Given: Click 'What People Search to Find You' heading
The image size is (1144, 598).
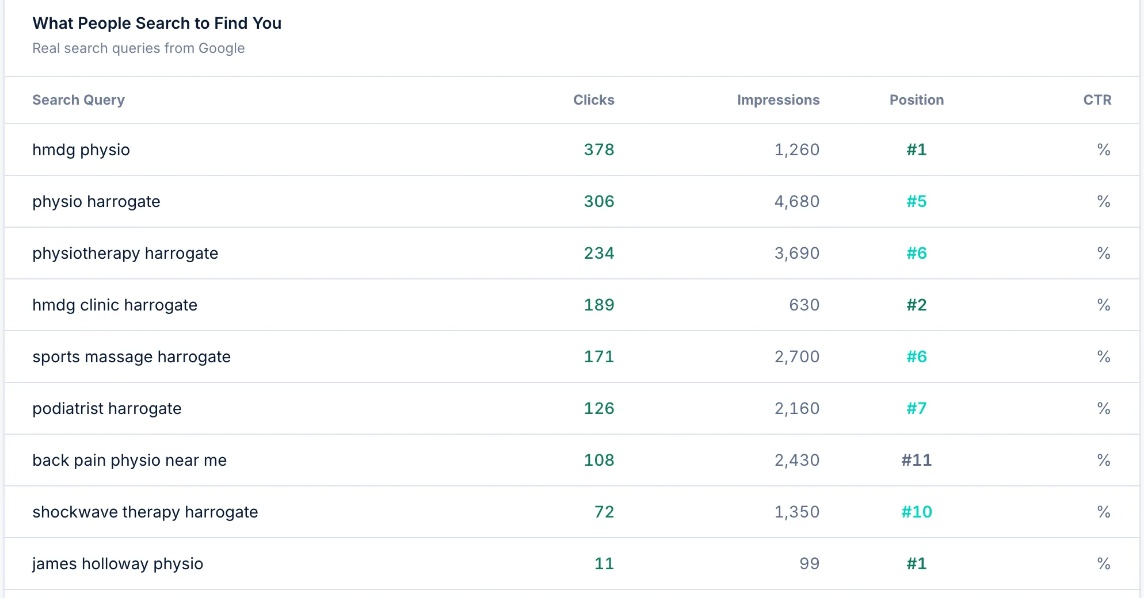Looking at the screenshot, I should click(x=157, y=23).
